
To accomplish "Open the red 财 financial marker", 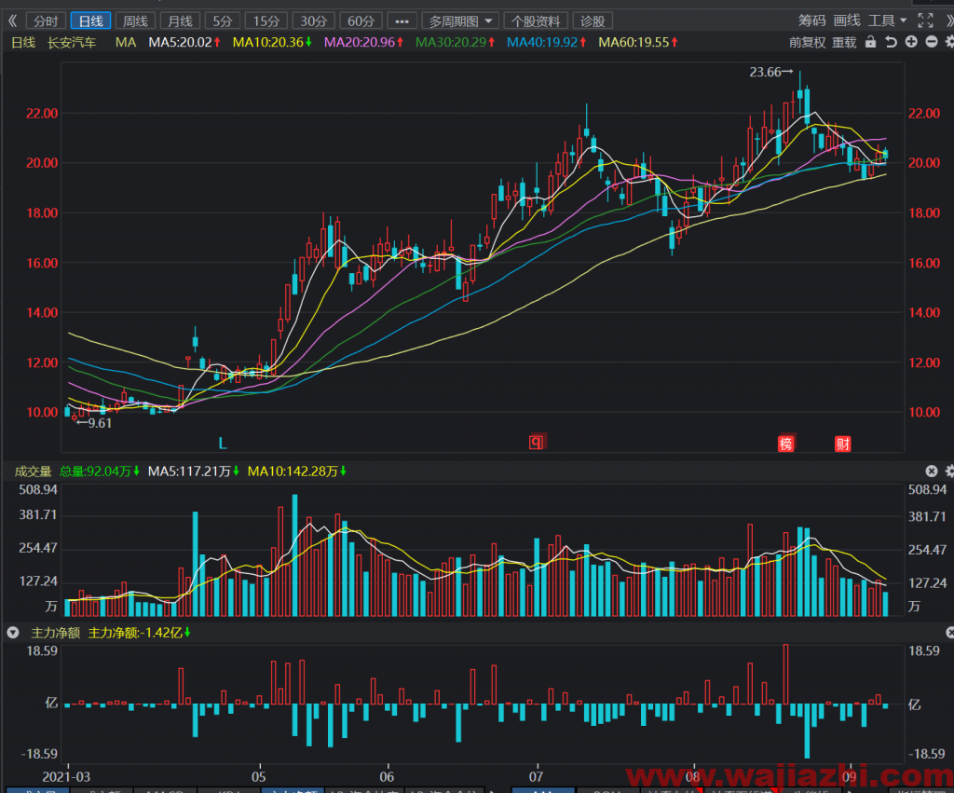I will 842,444.
